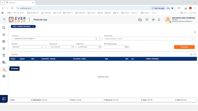Image resolution: width=198 pixels, height=111 pixels.
Task: Reload the page in browser toolbar
Action: tap(12, 8)
